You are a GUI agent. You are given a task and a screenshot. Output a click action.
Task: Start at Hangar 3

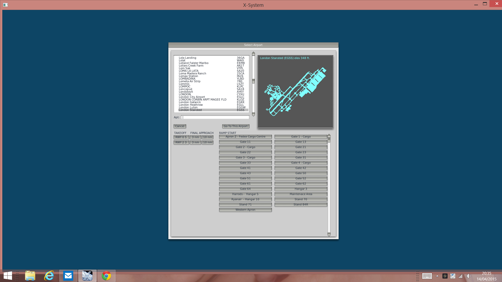tap(301, 189)
